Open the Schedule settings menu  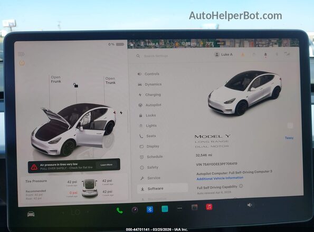pyautogui.click(x=151, y=157)
